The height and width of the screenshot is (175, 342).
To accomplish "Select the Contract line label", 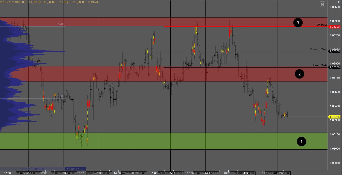I will (321, 25).
